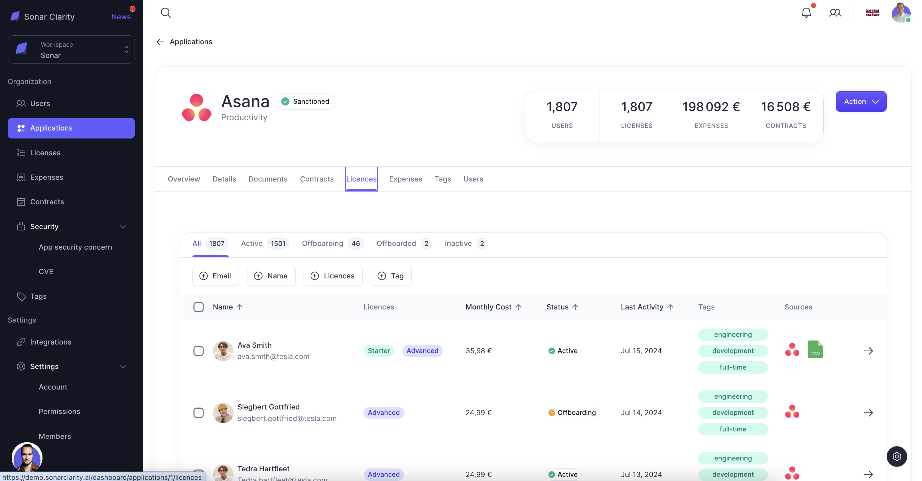
Task: Open the search magnifier icon
Action: [166, 13]
